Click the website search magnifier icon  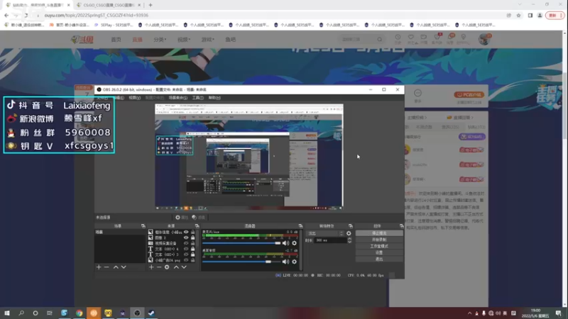379,40
